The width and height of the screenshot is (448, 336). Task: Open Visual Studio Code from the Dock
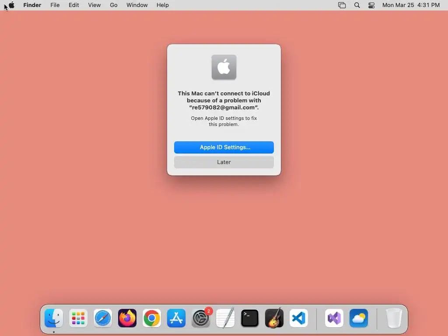(x=299, y=318)
